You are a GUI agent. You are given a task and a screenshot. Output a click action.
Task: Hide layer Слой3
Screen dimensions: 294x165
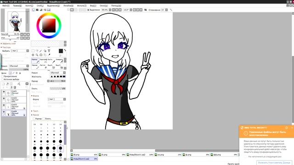coord(4,105)
